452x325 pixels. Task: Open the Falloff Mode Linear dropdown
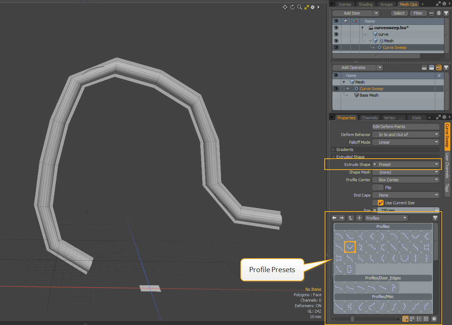pos(409,142)
